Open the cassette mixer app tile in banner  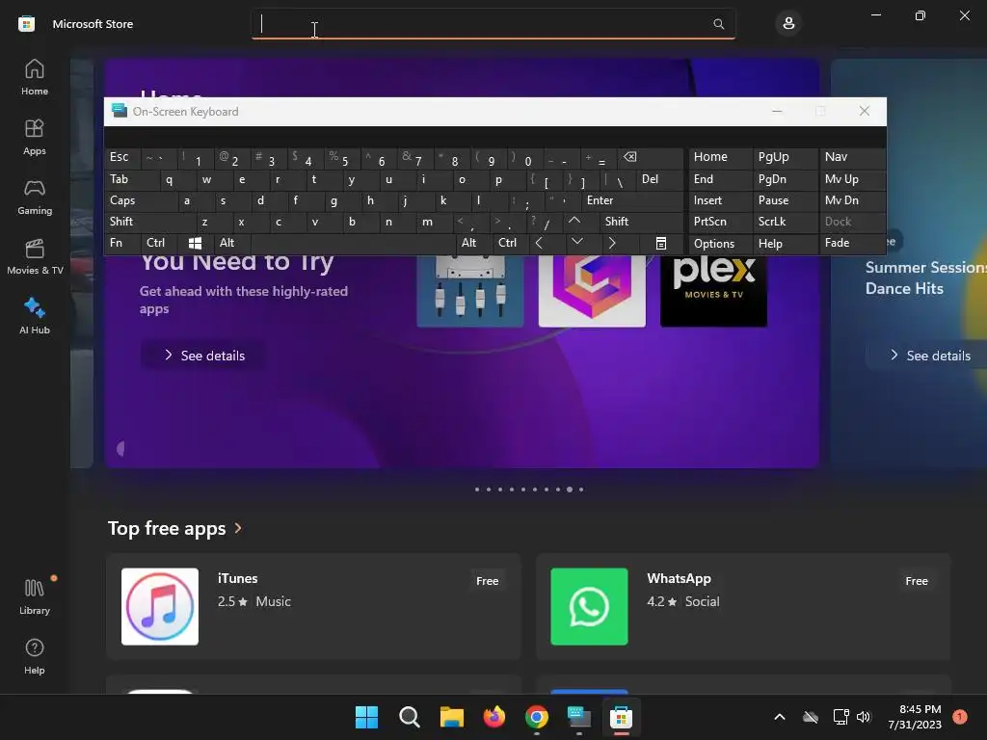(470, 291)
